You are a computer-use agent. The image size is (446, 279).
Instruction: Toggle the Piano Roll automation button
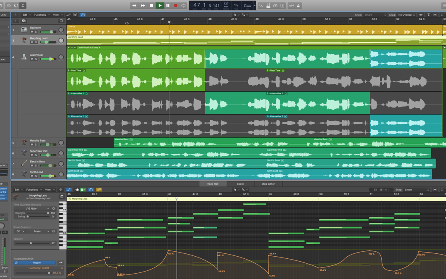(69, 190)
